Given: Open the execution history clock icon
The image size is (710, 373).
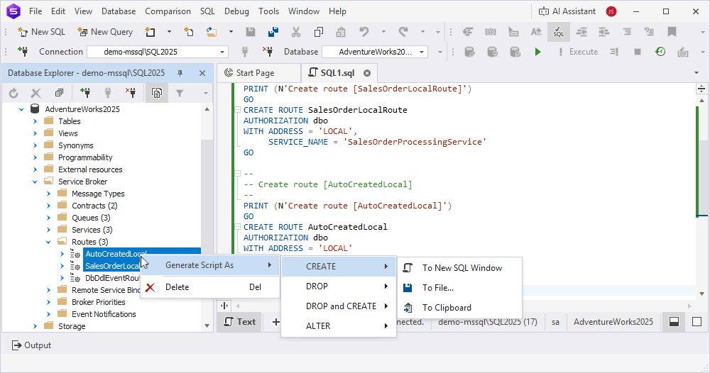Looking at the screenshot, I should click(x=660, y=52).
